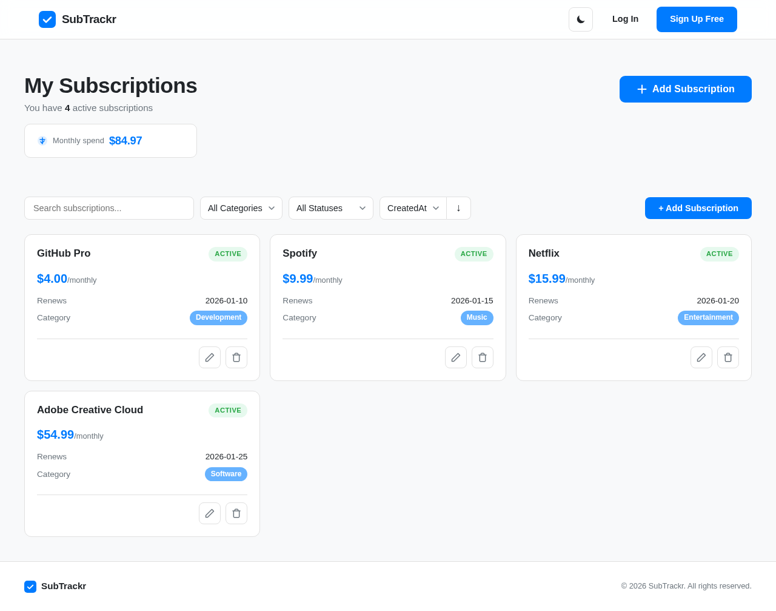Delete the Adobe Creative Cloud subscription
Screen dimensions: 776x611
[236, 513]
